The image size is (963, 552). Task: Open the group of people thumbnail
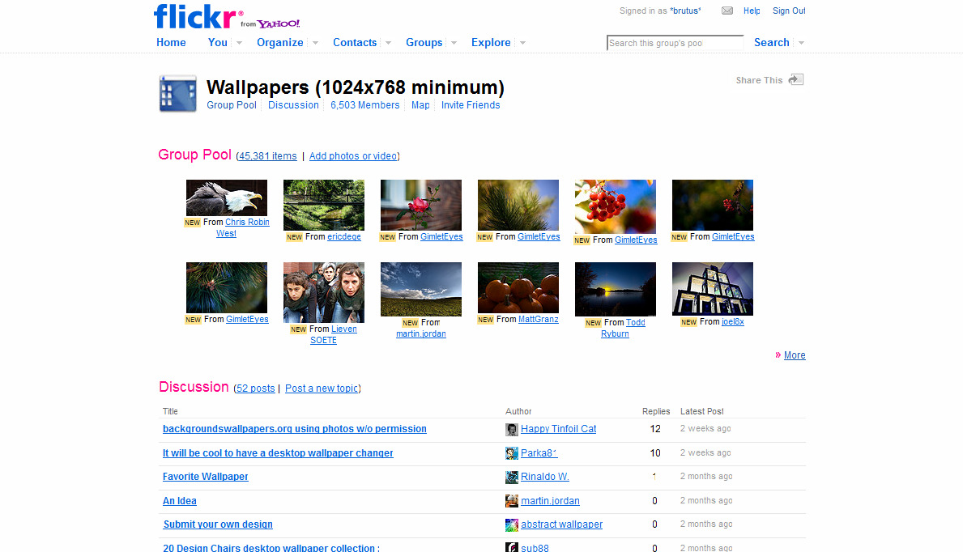pyautogui.click(x=324, y=292)
